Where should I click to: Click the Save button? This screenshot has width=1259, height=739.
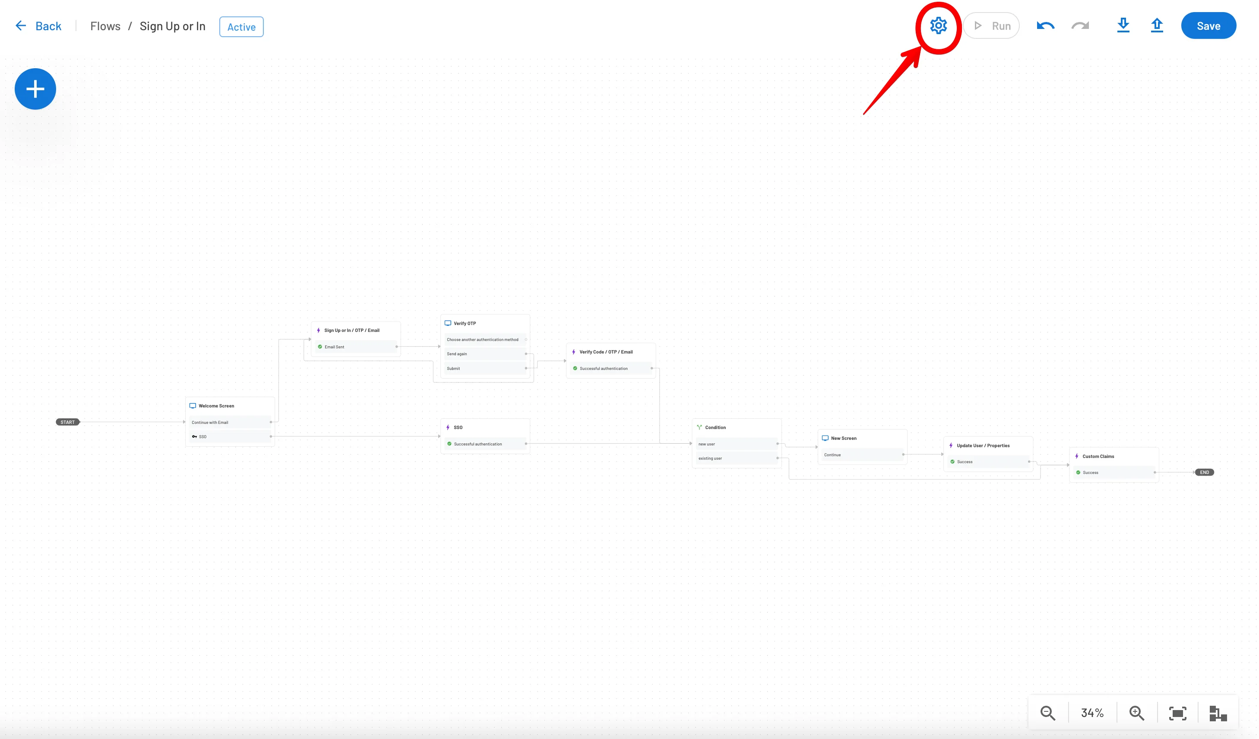tap(1208, 25)
